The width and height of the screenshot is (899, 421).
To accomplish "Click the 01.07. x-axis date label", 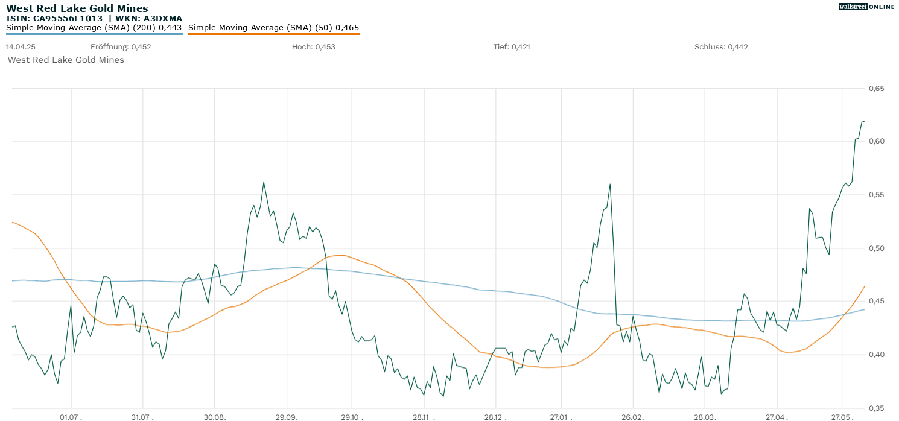I will [x=72, y=416].
